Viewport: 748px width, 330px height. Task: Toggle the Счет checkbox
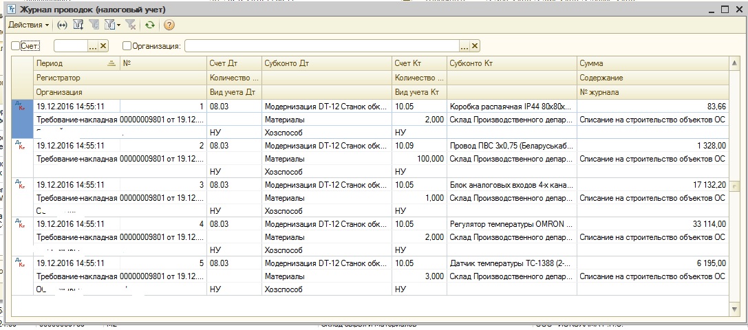point(16,46)
